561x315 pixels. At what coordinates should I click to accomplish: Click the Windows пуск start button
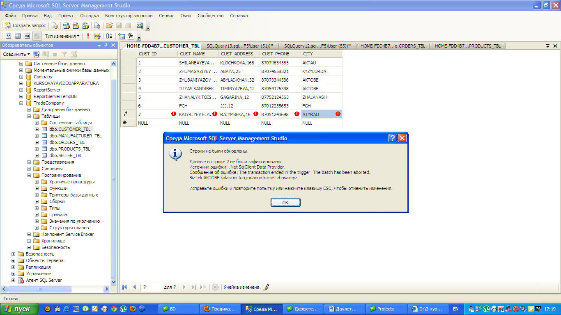[19, 309]
